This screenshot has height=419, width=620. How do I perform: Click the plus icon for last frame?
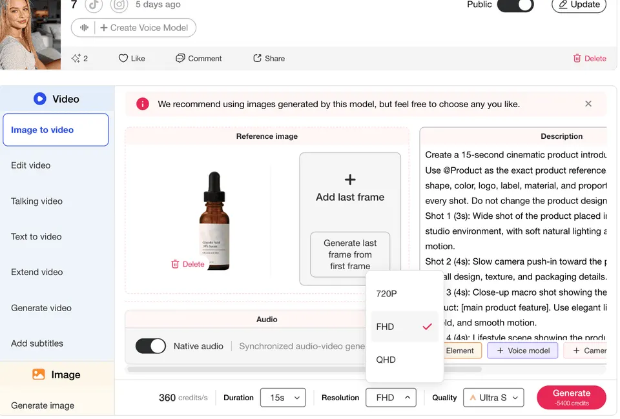350,180
